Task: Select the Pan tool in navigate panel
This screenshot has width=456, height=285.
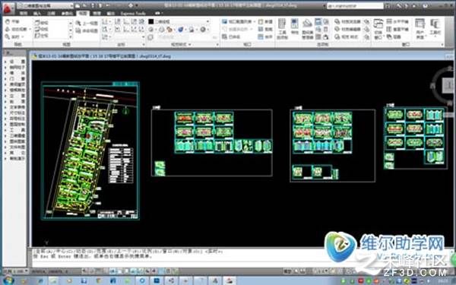Action: (12, 22)
